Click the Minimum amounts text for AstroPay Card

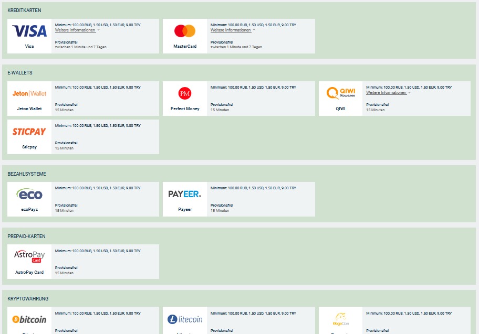(98, 251)
